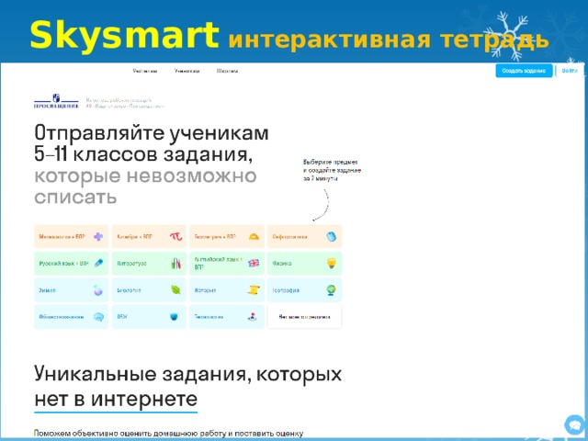Click the red pi icon for Алгебра
Viewport: 588px width, 441px height.
[175, 237]
